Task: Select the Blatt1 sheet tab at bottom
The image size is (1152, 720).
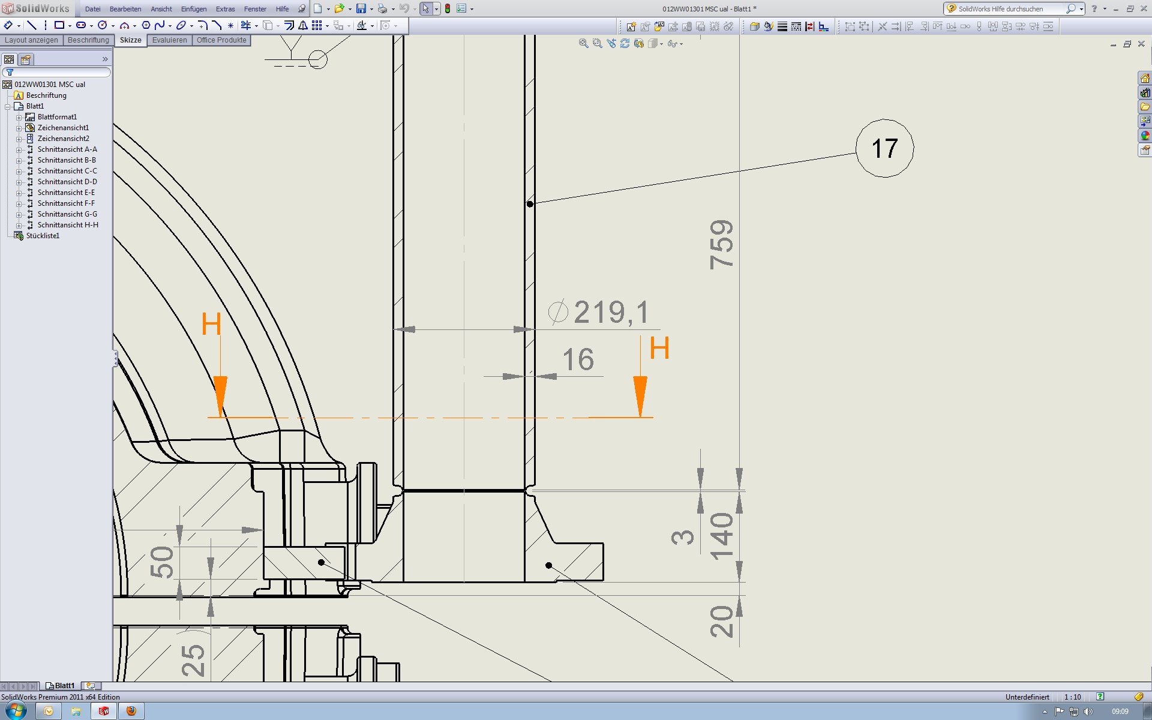Action: tap(64, 686)
